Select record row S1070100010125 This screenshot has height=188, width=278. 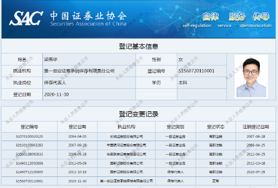(138, 137)
